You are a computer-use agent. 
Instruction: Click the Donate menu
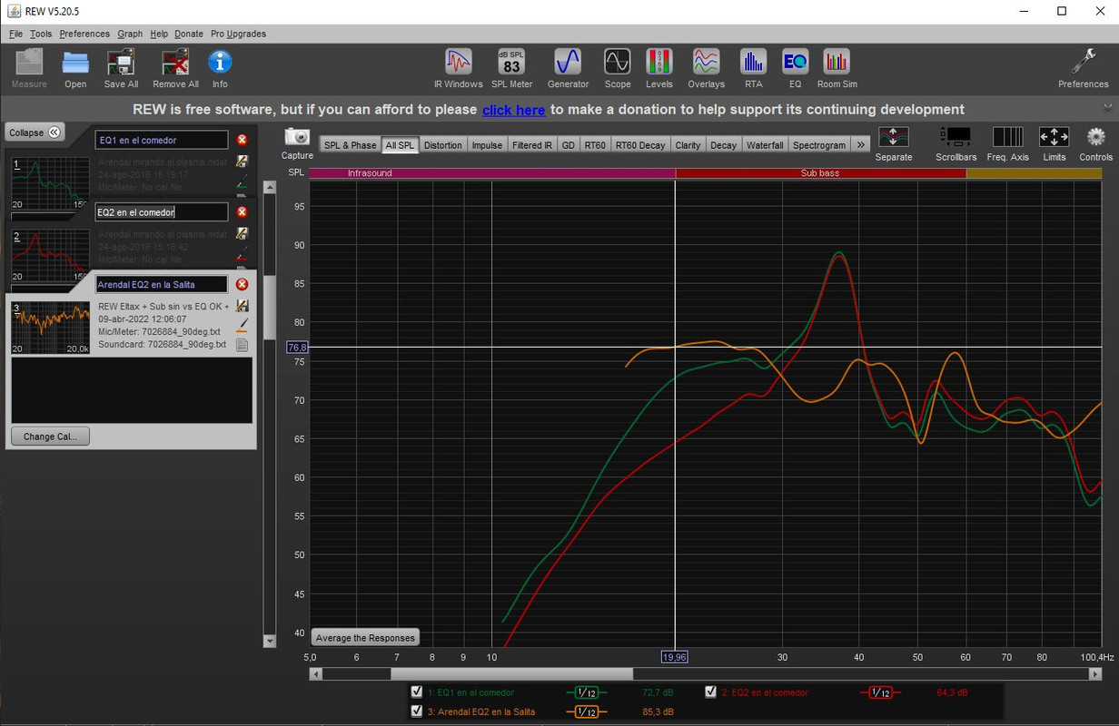pyautogui.click(x=189, y=34)
